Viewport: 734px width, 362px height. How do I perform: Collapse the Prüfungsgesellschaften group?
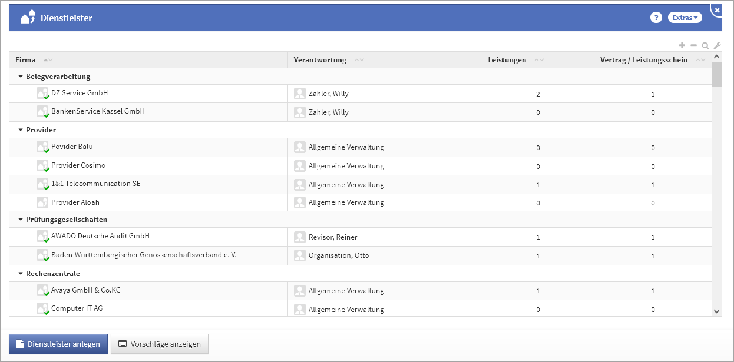click(x=21, y=220)
